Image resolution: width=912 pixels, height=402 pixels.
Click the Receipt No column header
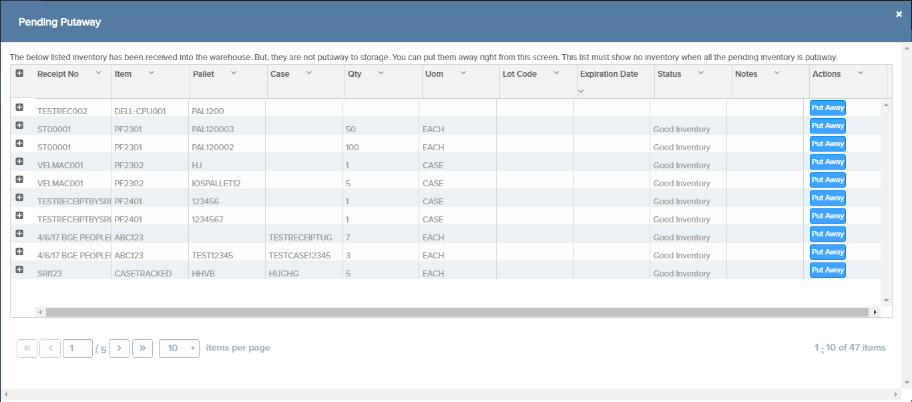coord(58,73)
